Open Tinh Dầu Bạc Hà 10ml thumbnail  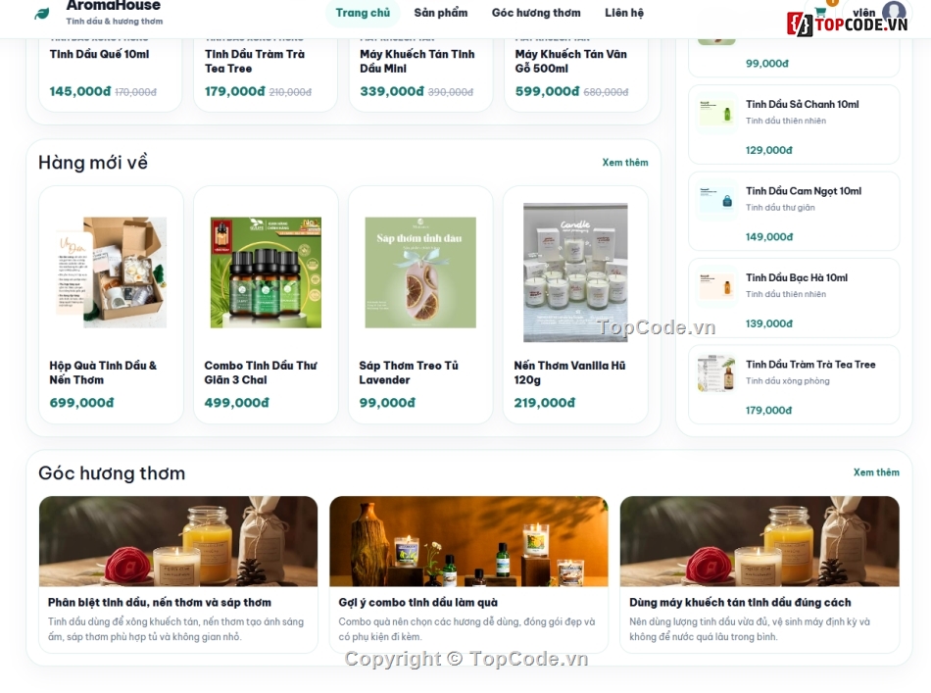coord(716,286)
